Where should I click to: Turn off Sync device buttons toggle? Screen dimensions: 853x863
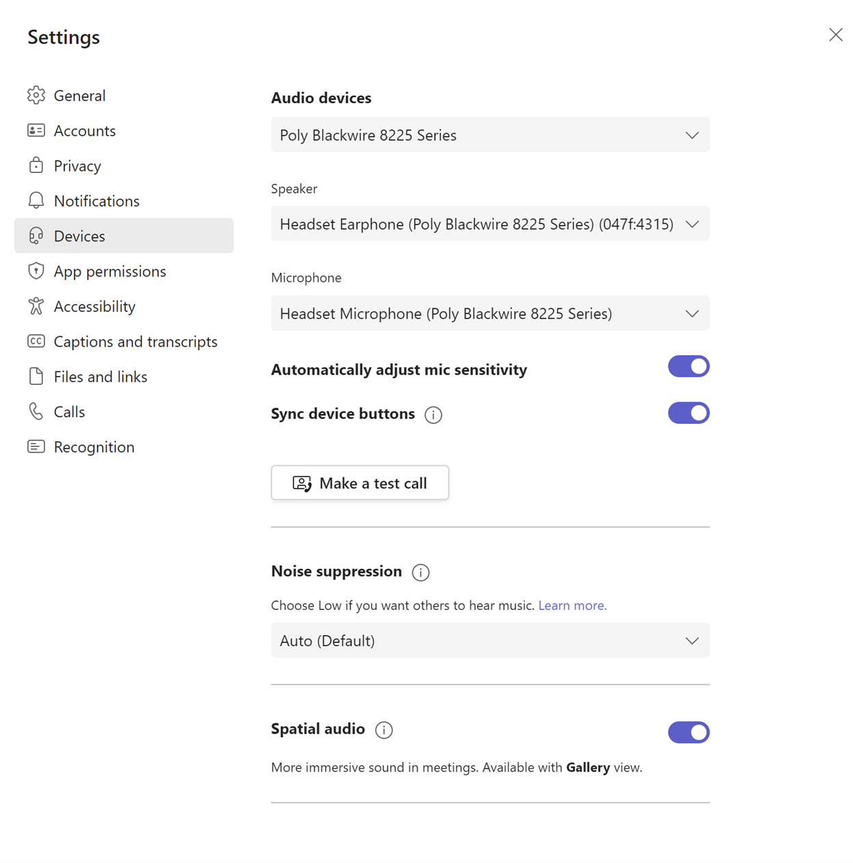point(689,413)
